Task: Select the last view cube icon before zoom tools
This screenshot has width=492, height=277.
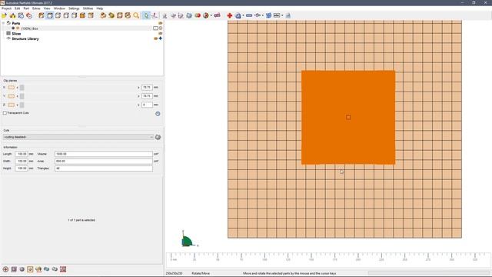Action: pyautogui.click(x=91, y=15)
